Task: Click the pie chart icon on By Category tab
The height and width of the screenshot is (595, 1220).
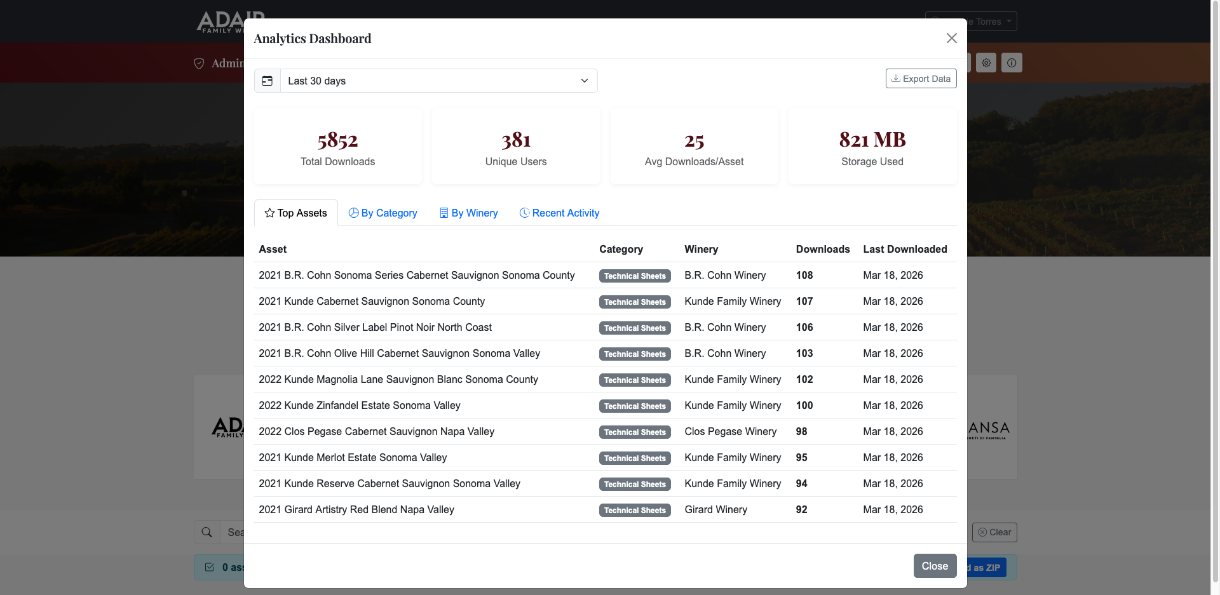Action: coord(353,213)
